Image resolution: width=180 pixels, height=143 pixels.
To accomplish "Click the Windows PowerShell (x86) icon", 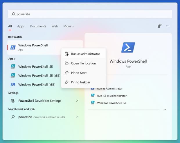I will click(x=13, y=85).
